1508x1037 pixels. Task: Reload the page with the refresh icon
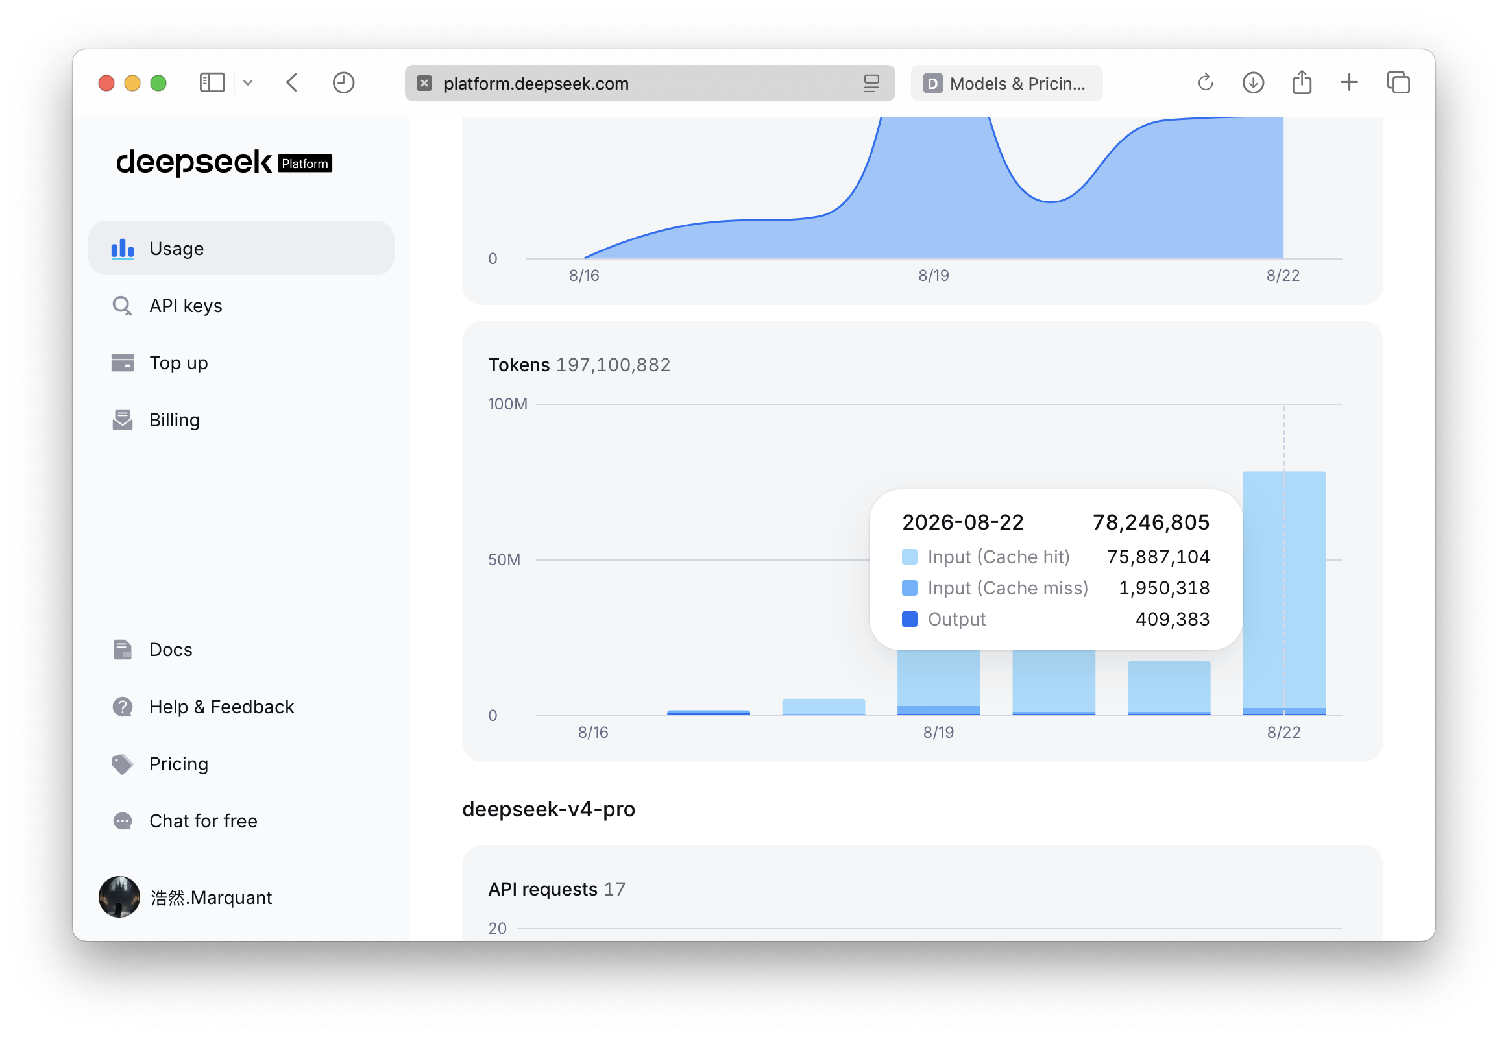(x=1204, y=82)
